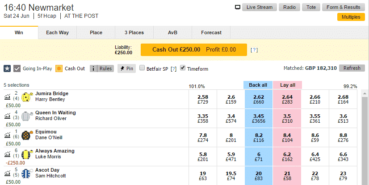Uncheck the Timeform checkbox
The width and height of the screenshot is (369, 185).
[183, 68]
